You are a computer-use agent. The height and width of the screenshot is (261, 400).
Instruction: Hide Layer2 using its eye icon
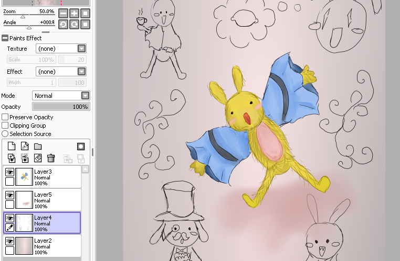(x=9, y=241)
